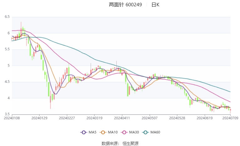The image size is (240, 146).
Task: Click the 6.5 price axis label
Action: [x=7, y=17]
